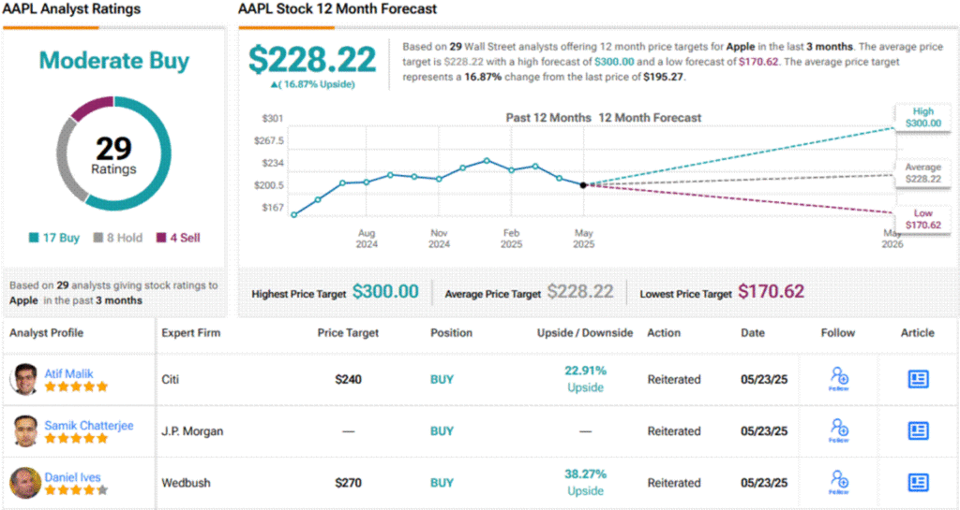Click Daniel Ives' profile photo
The image size is (960, 510).
point(25,483)
